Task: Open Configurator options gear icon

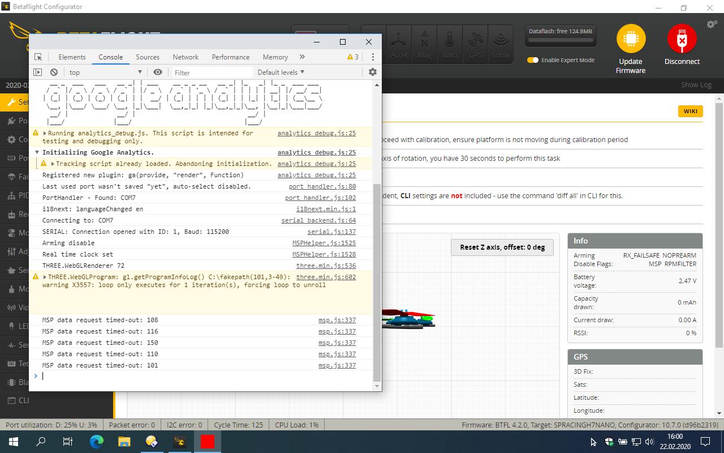Action: click(x=712, y=24)
